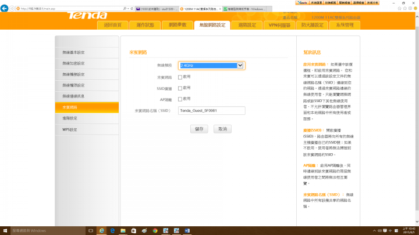The image size is (419, 235).
Task: Switch to the first mail browser tab
Action: 157,9
